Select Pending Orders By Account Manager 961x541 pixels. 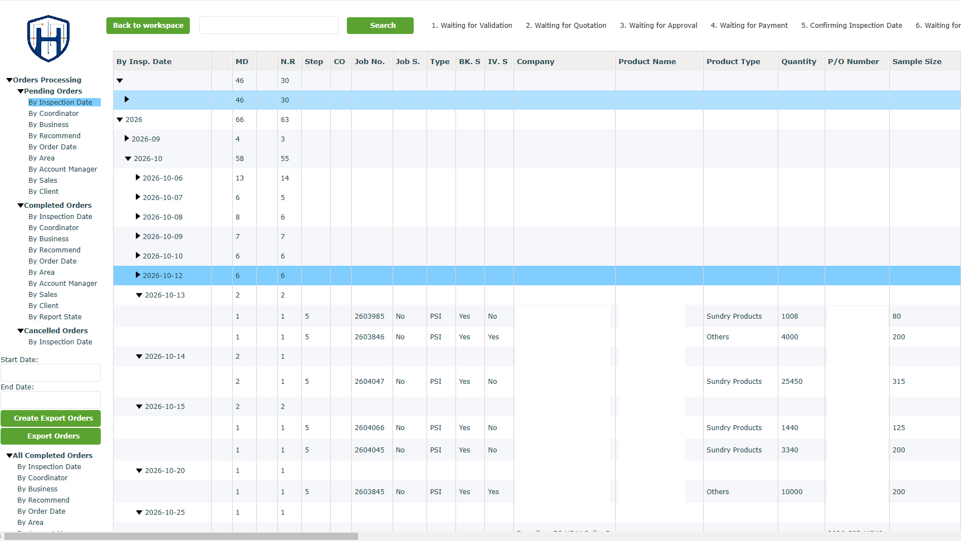[x=63, y=169]
